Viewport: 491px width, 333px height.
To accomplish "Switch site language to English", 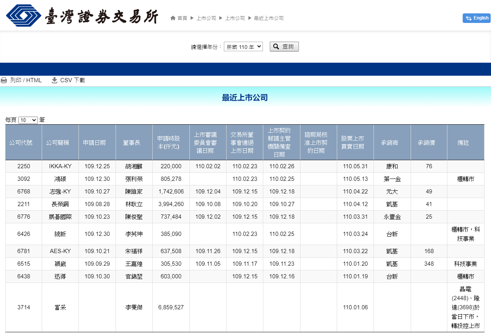I will 476,18.
